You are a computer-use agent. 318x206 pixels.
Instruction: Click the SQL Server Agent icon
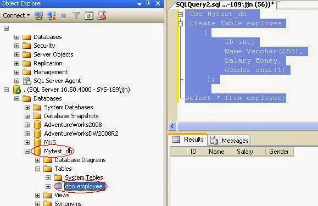point(27,81)
